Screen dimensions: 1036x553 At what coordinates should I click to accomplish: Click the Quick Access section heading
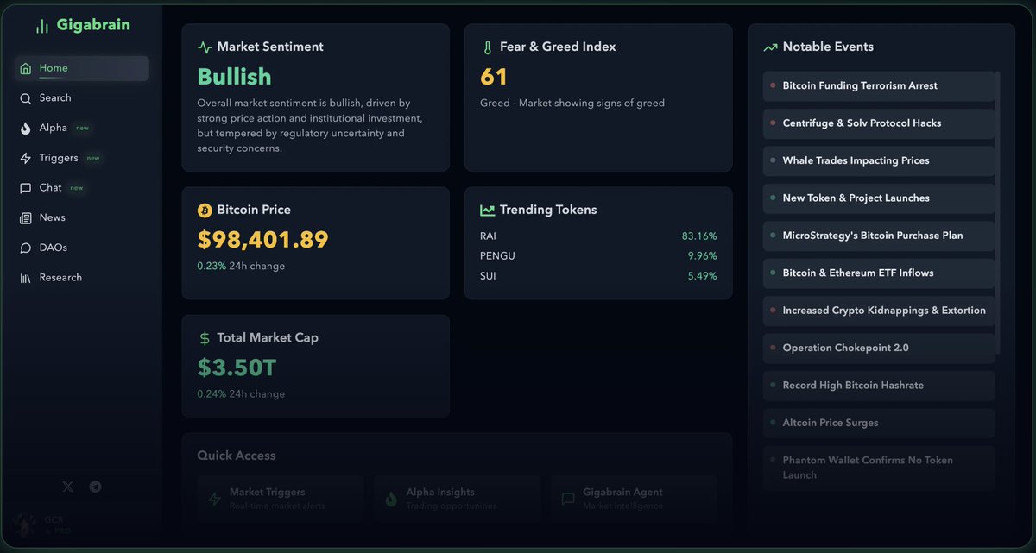(x=237, y=456)
